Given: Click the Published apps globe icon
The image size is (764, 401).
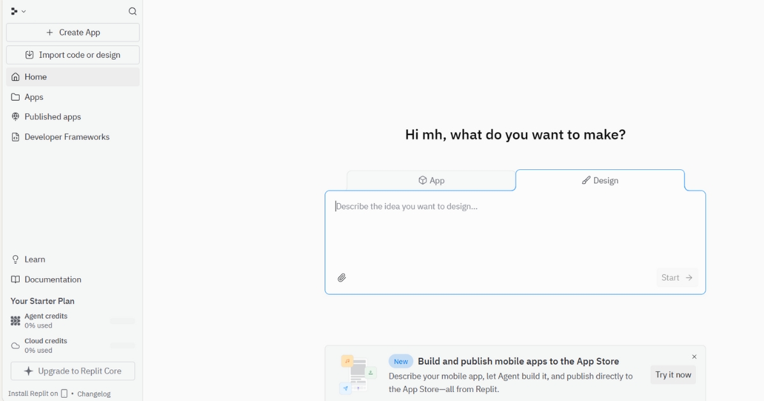Looking at the screenshot, I should click(16, 117).
